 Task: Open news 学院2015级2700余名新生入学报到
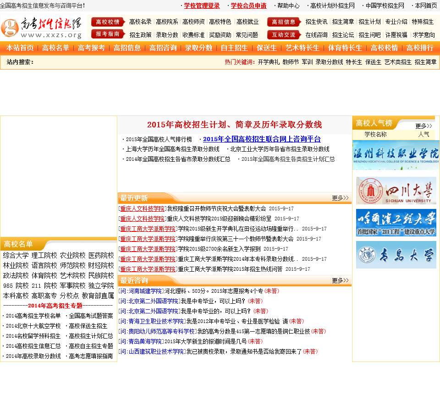click(220, 249)
